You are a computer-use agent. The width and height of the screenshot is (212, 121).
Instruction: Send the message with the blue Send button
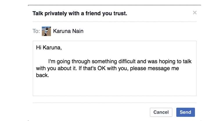186,112
